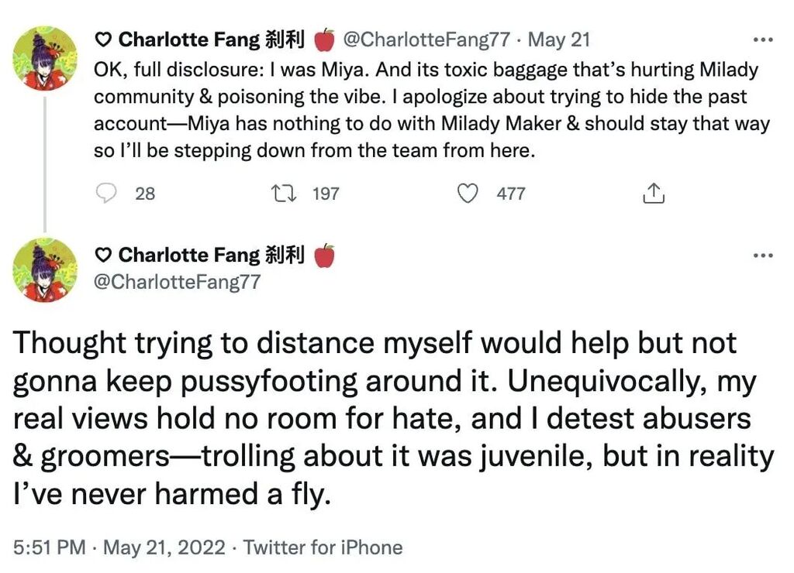
Task: Like the first tweet with the heart icon
Action: tap(467, 193)
